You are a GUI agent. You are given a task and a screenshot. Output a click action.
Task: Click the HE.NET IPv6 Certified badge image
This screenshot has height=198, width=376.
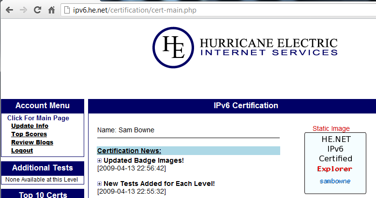[335, 163]
